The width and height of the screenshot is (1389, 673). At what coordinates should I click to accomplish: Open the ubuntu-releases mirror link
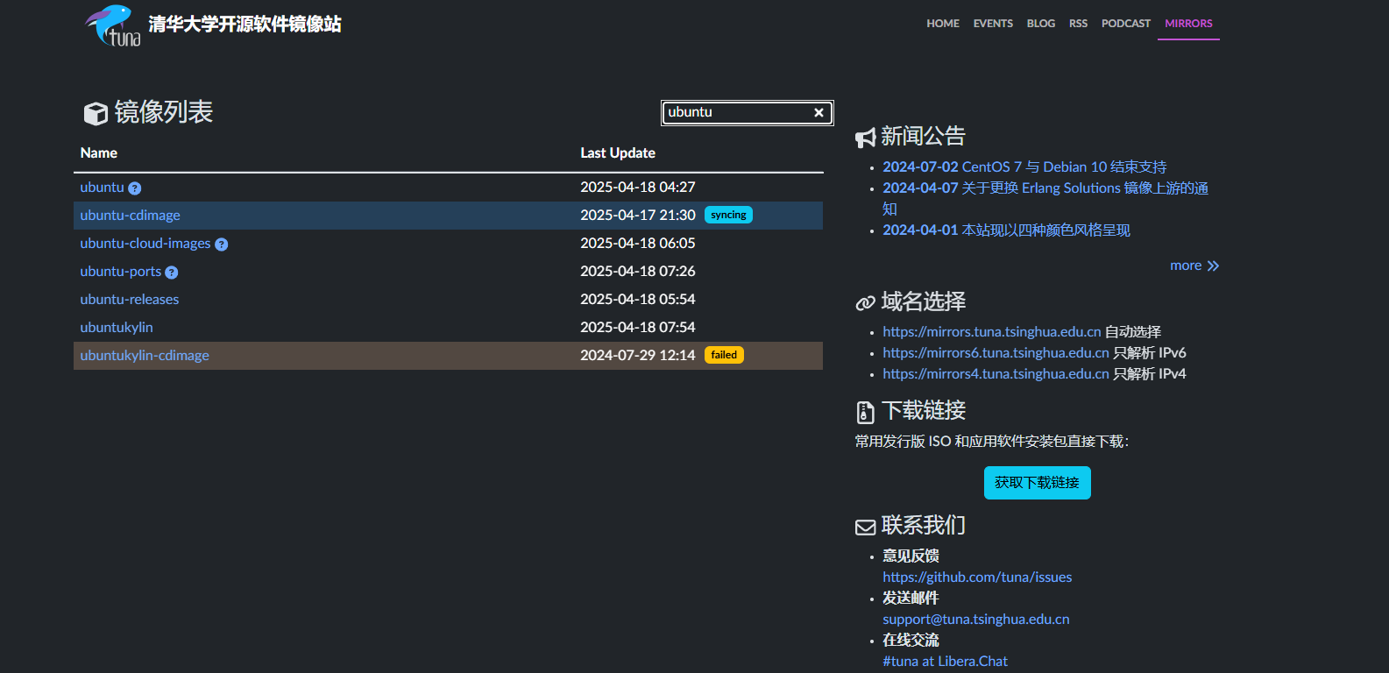129,300
